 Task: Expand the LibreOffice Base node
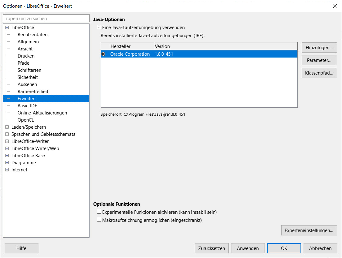click(x=7, y=156)
